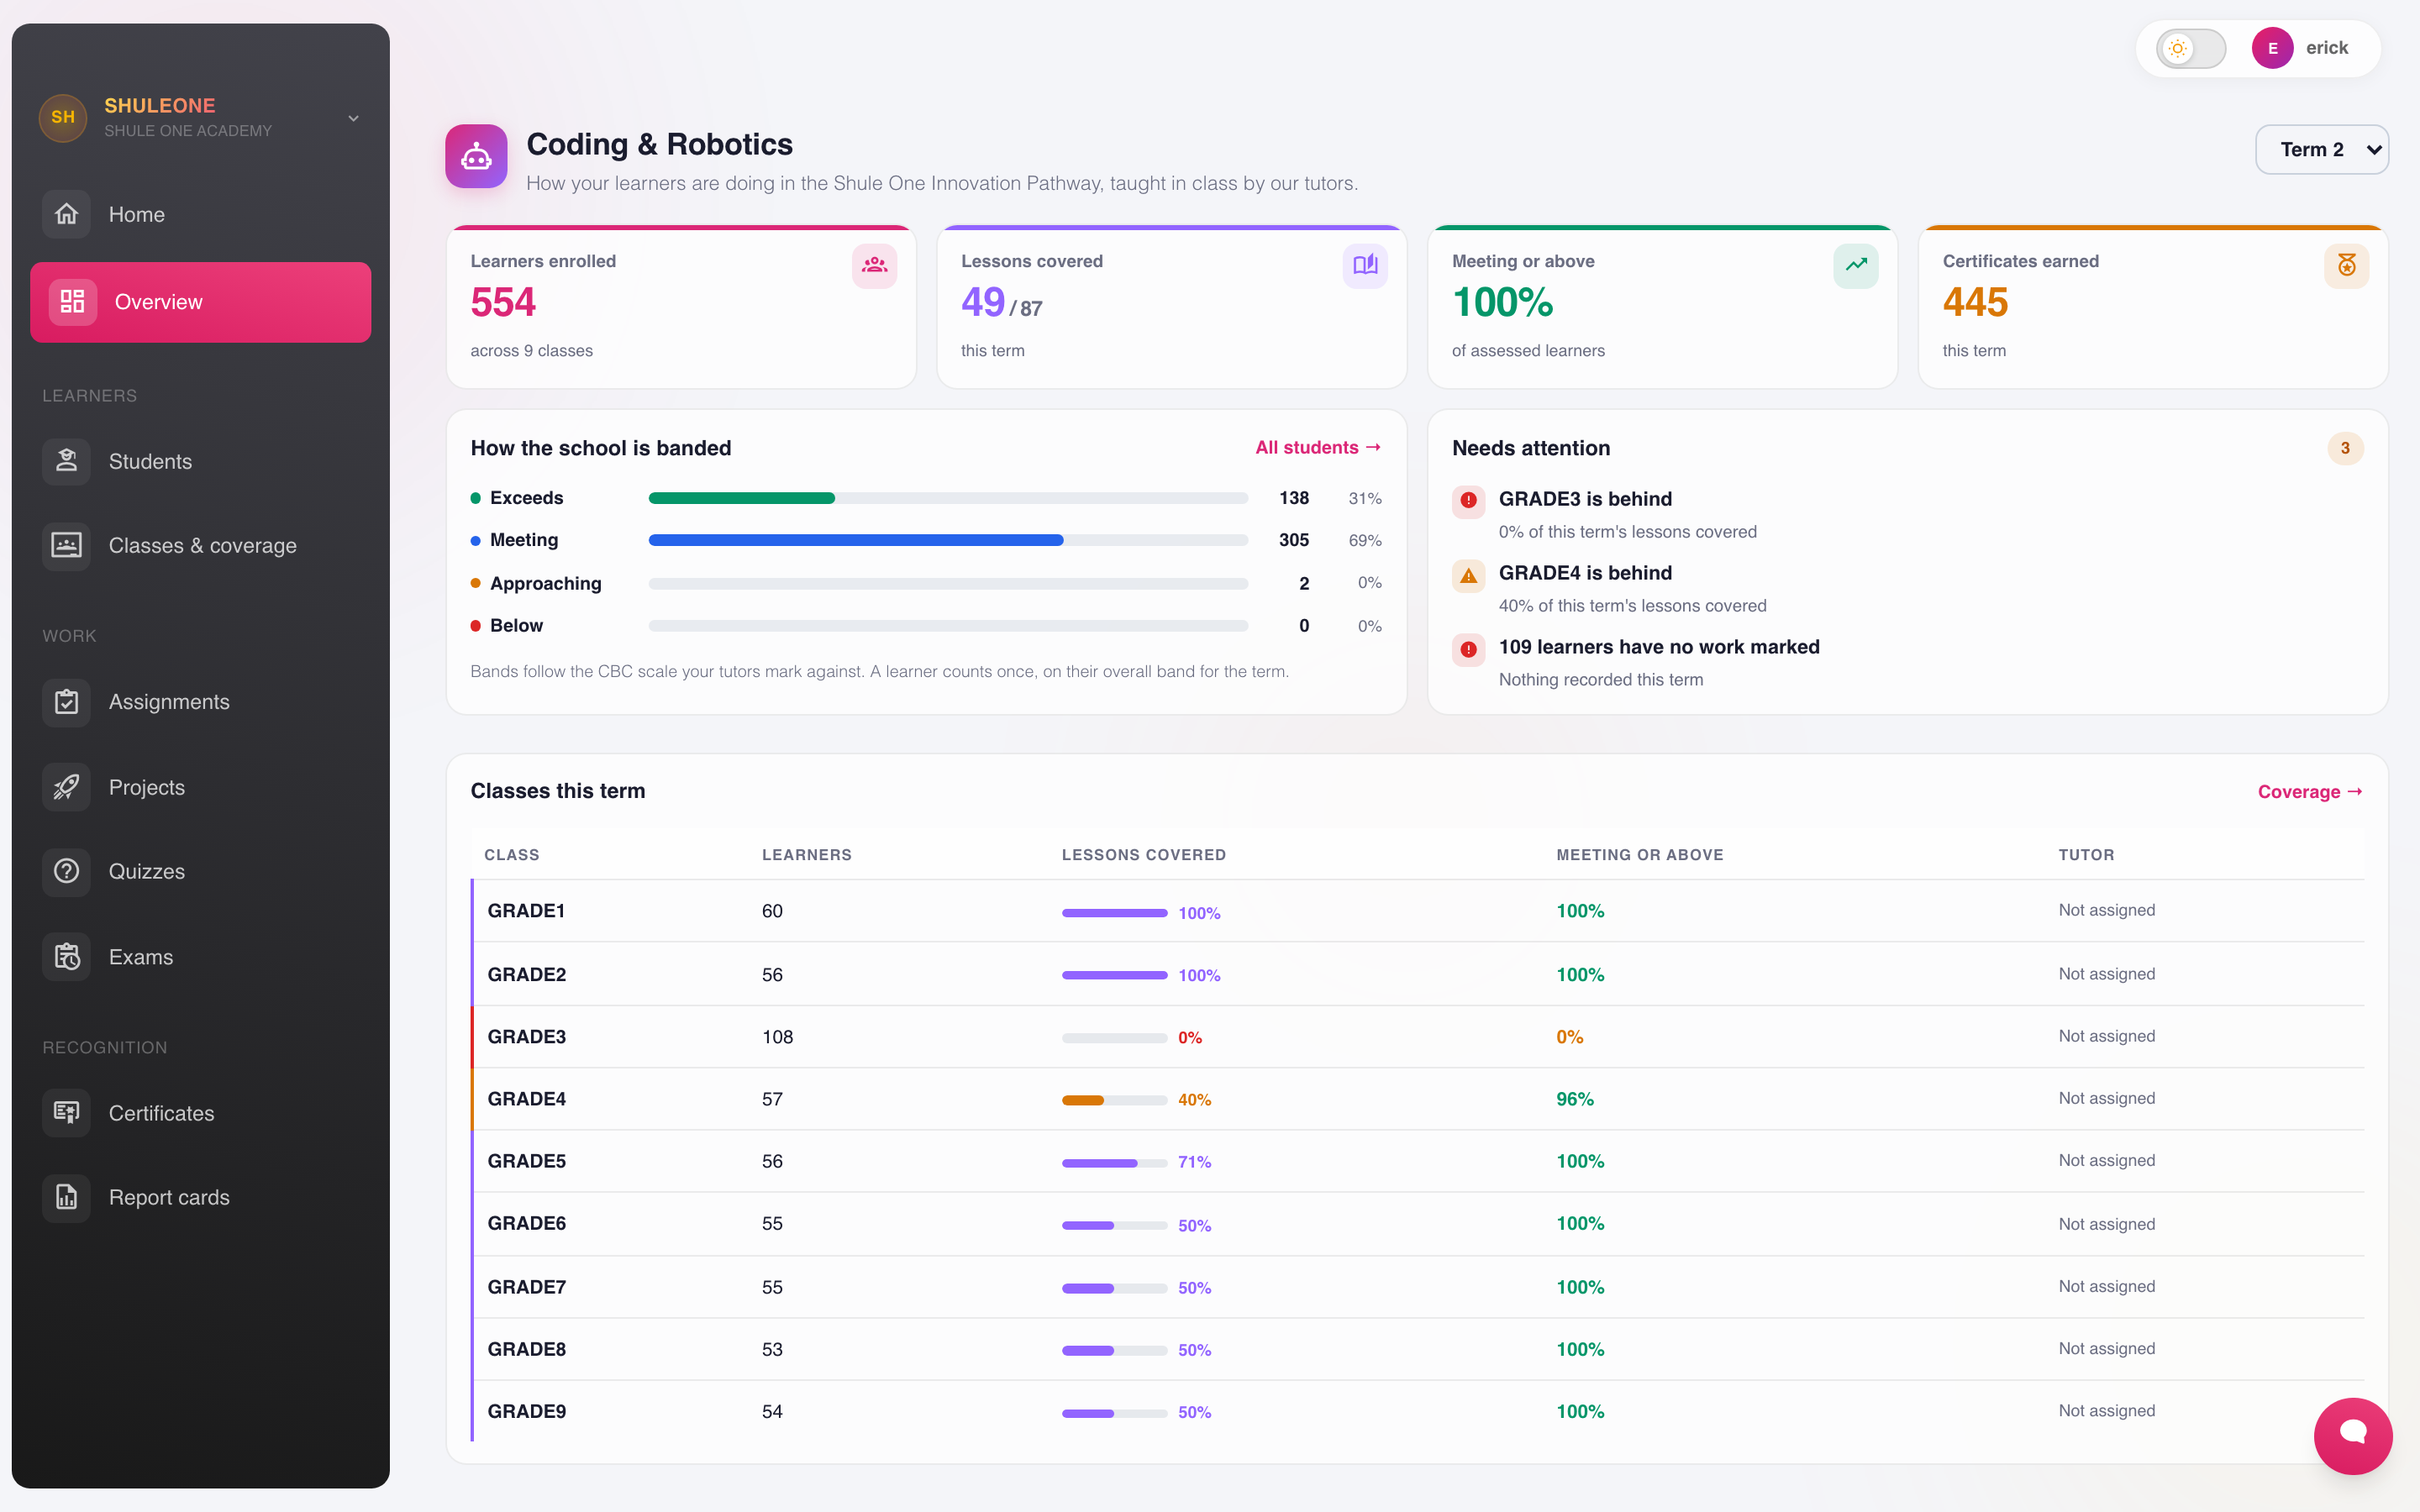The image size is (2420, 1512).
Task: Click the Meeting band progress bar
Action: 948,540
